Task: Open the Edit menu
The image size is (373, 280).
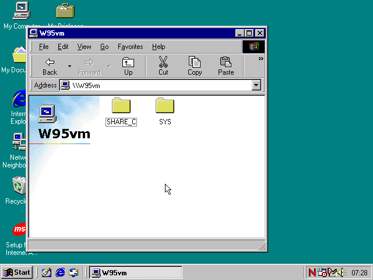Action: click(63, 47)
